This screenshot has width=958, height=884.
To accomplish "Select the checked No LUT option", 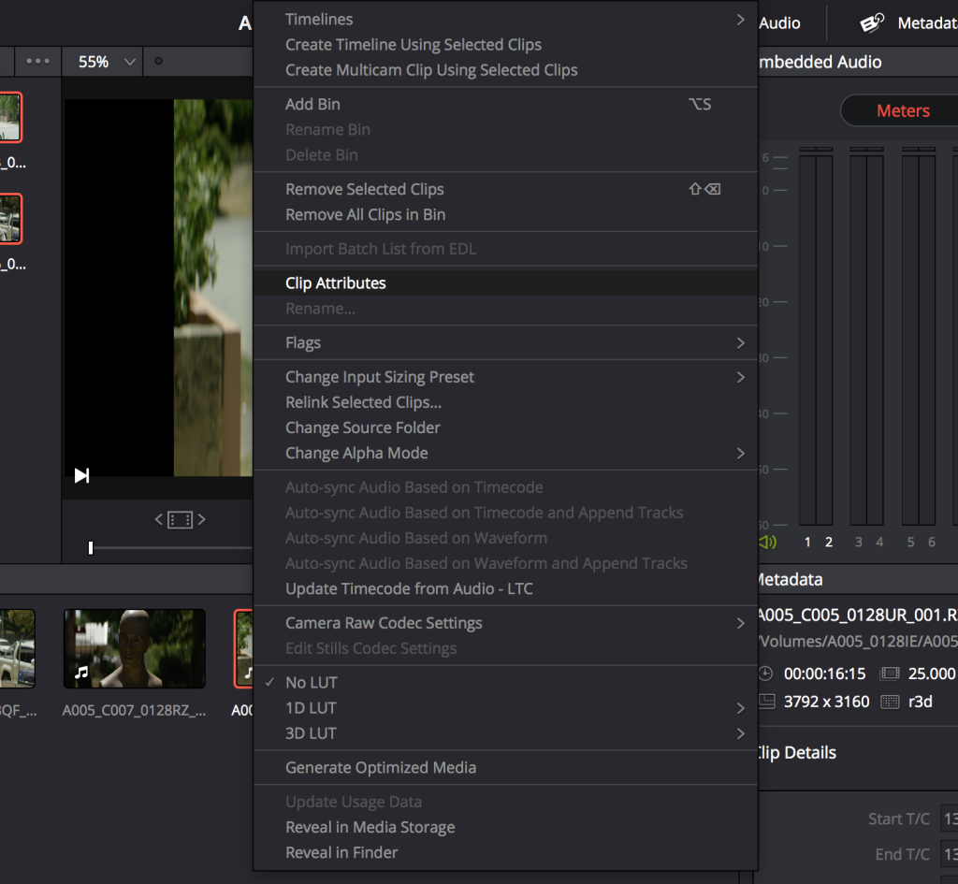I will tap(312, 683).
